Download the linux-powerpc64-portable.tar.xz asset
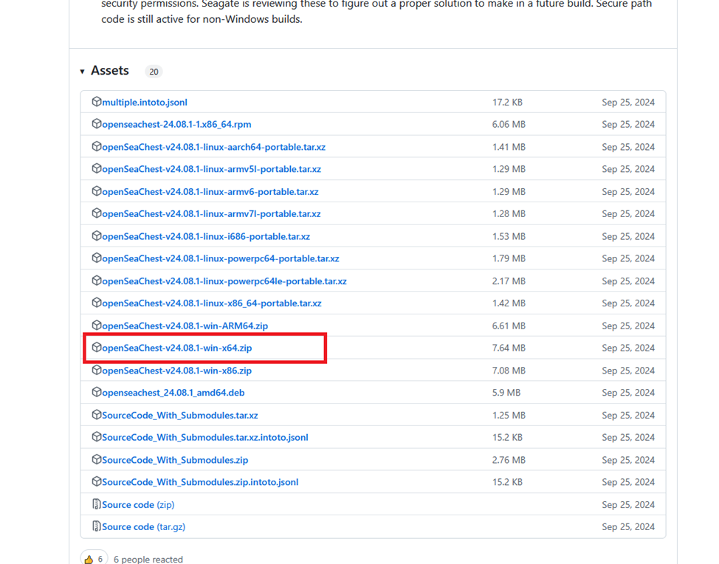The height and width of the screenshot is (564, 719). 221,258
